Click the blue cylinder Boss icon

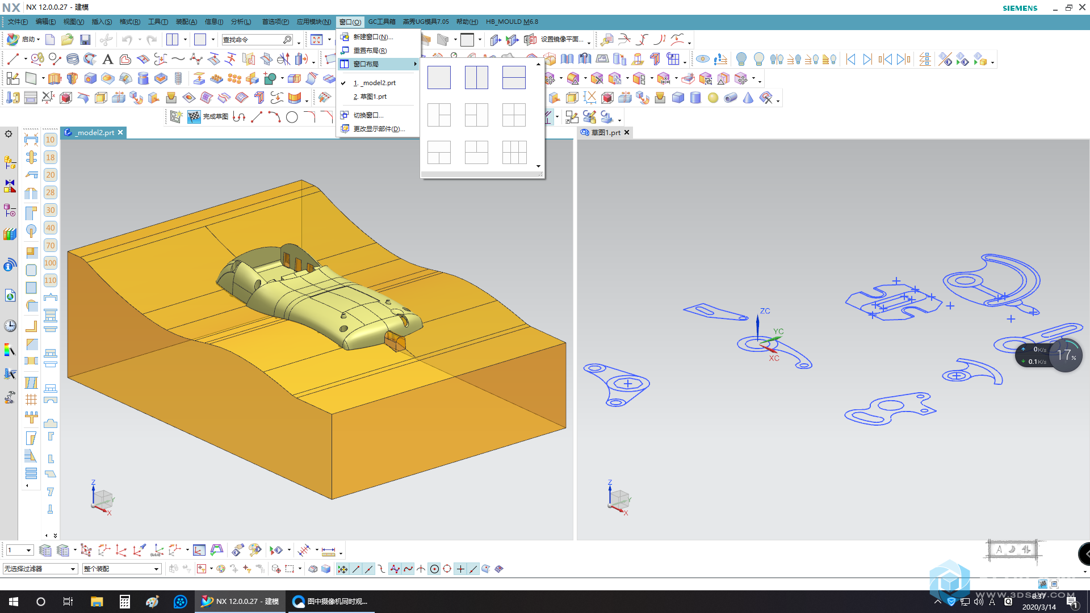143,78
